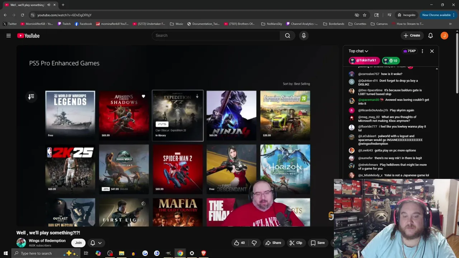Open the YouTube guide hamburger menu
This screenshot has width=459, height=258.
pos(9,35)
